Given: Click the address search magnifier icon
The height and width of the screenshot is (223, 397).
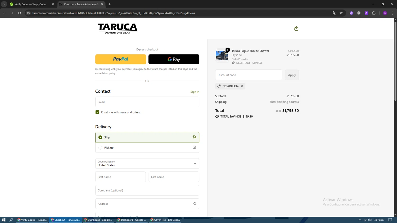Looking at the screenshot, I should click(195, 204).
